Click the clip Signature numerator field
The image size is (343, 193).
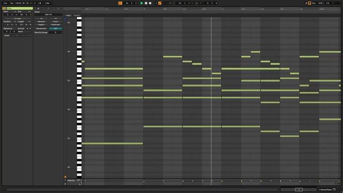7,32
